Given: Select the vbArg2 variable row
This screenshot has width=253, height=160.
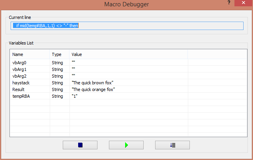Looking at the screenshot, I should [x=128, y=76].
